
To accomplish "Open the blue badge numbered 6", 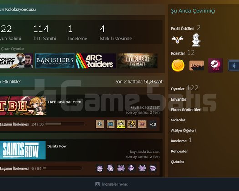I will (234, 65).
